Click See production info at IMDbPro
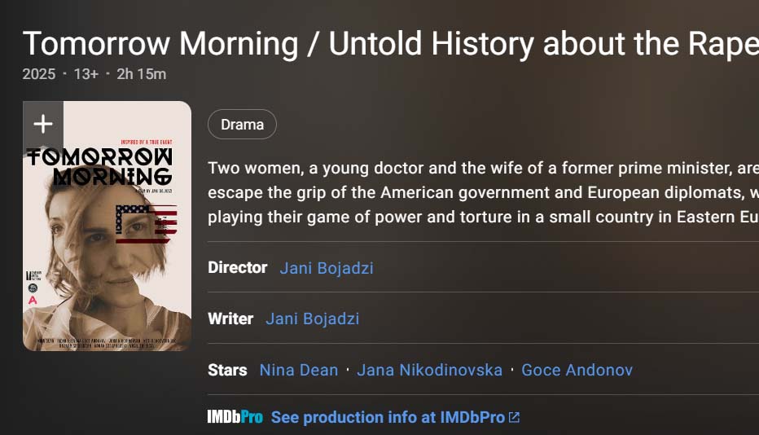Screen dimensions: 759x435 [x=388, y=417]
